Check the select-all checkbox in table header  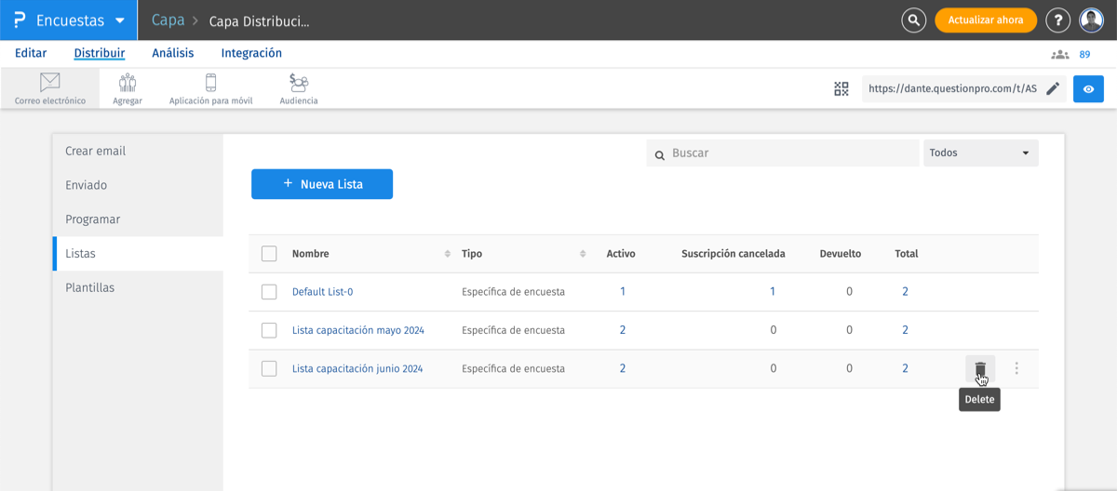(269, 254)
